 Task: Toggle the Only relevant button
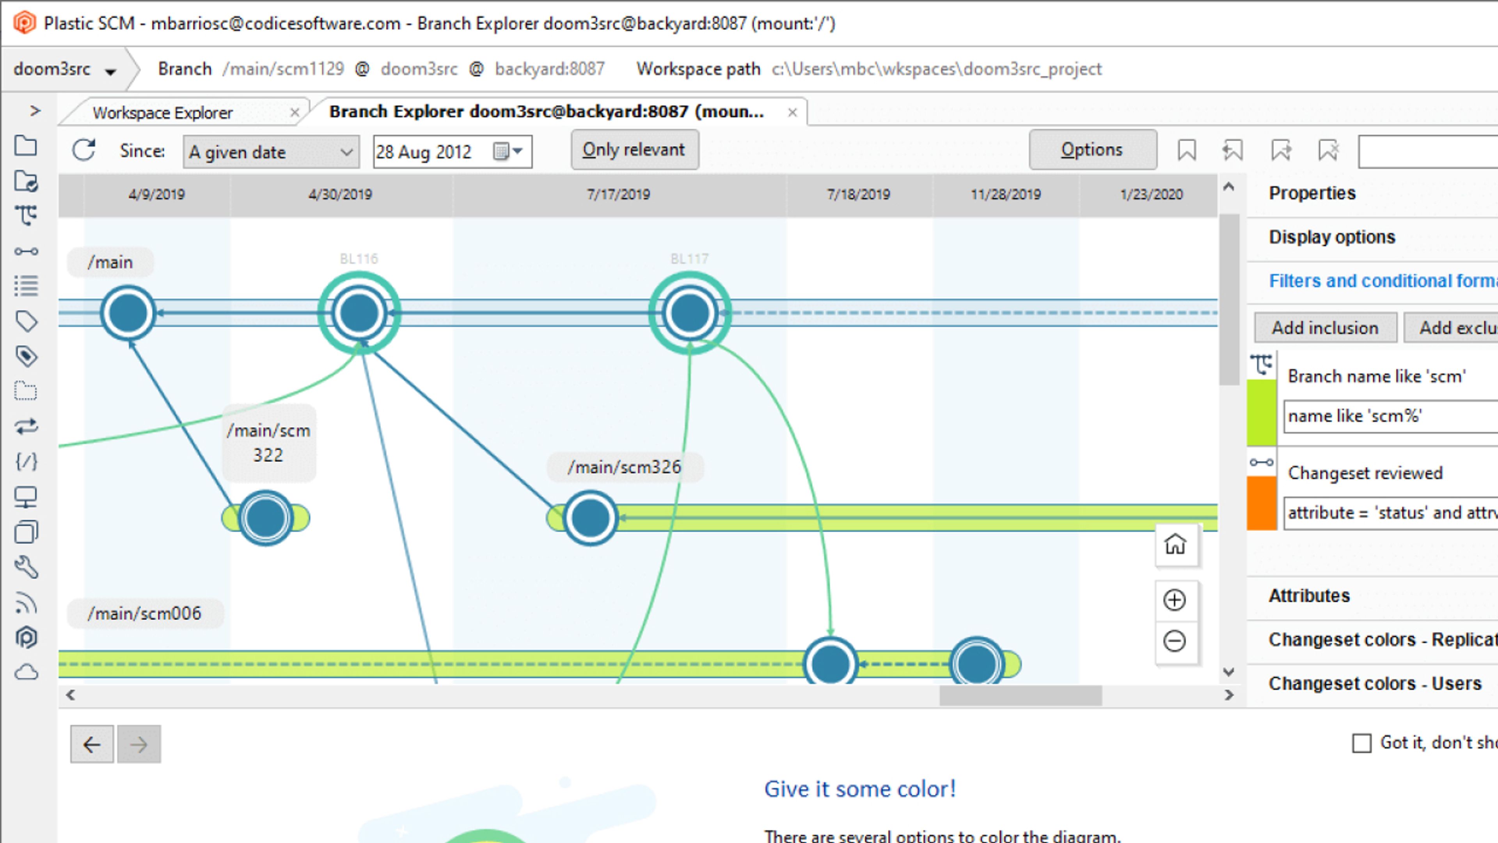click(x=634, y=150)
